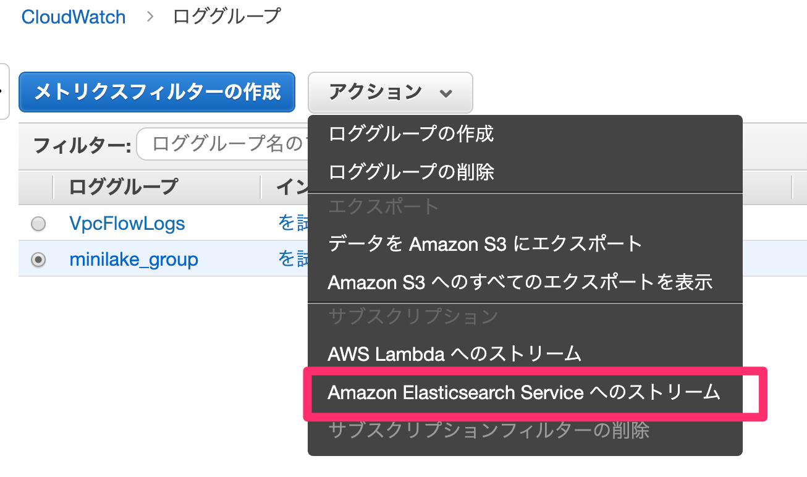Viewport: 807px width, 477px height.
Task: Select データを Amazon S3 にエクスポート
Action: tap(486, 243)
